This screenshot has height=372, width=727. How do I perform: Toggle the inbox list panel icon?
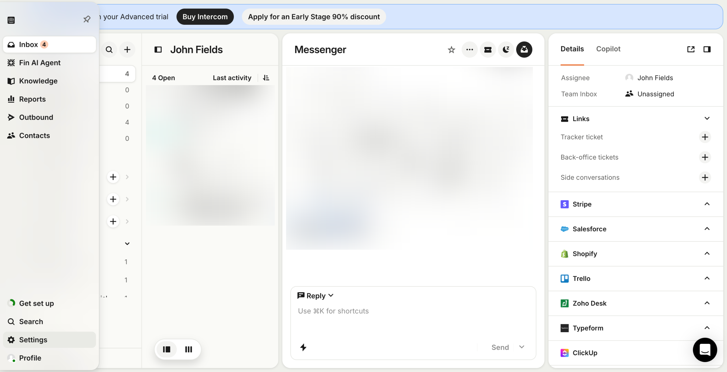coord(158,50)
